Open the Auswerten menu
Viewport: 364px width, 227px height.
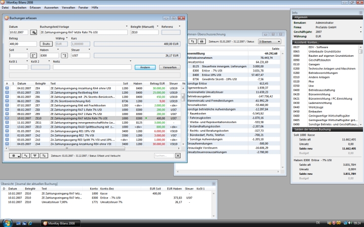tap(51, 8)
